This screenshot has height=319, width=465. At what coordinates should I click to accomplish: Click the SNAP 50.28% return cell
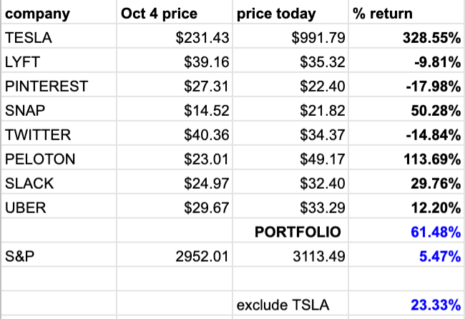(x=406, y=109)
